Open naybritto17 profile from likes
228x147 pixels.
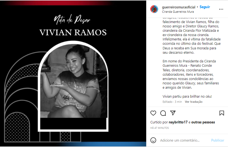[178, 122]
